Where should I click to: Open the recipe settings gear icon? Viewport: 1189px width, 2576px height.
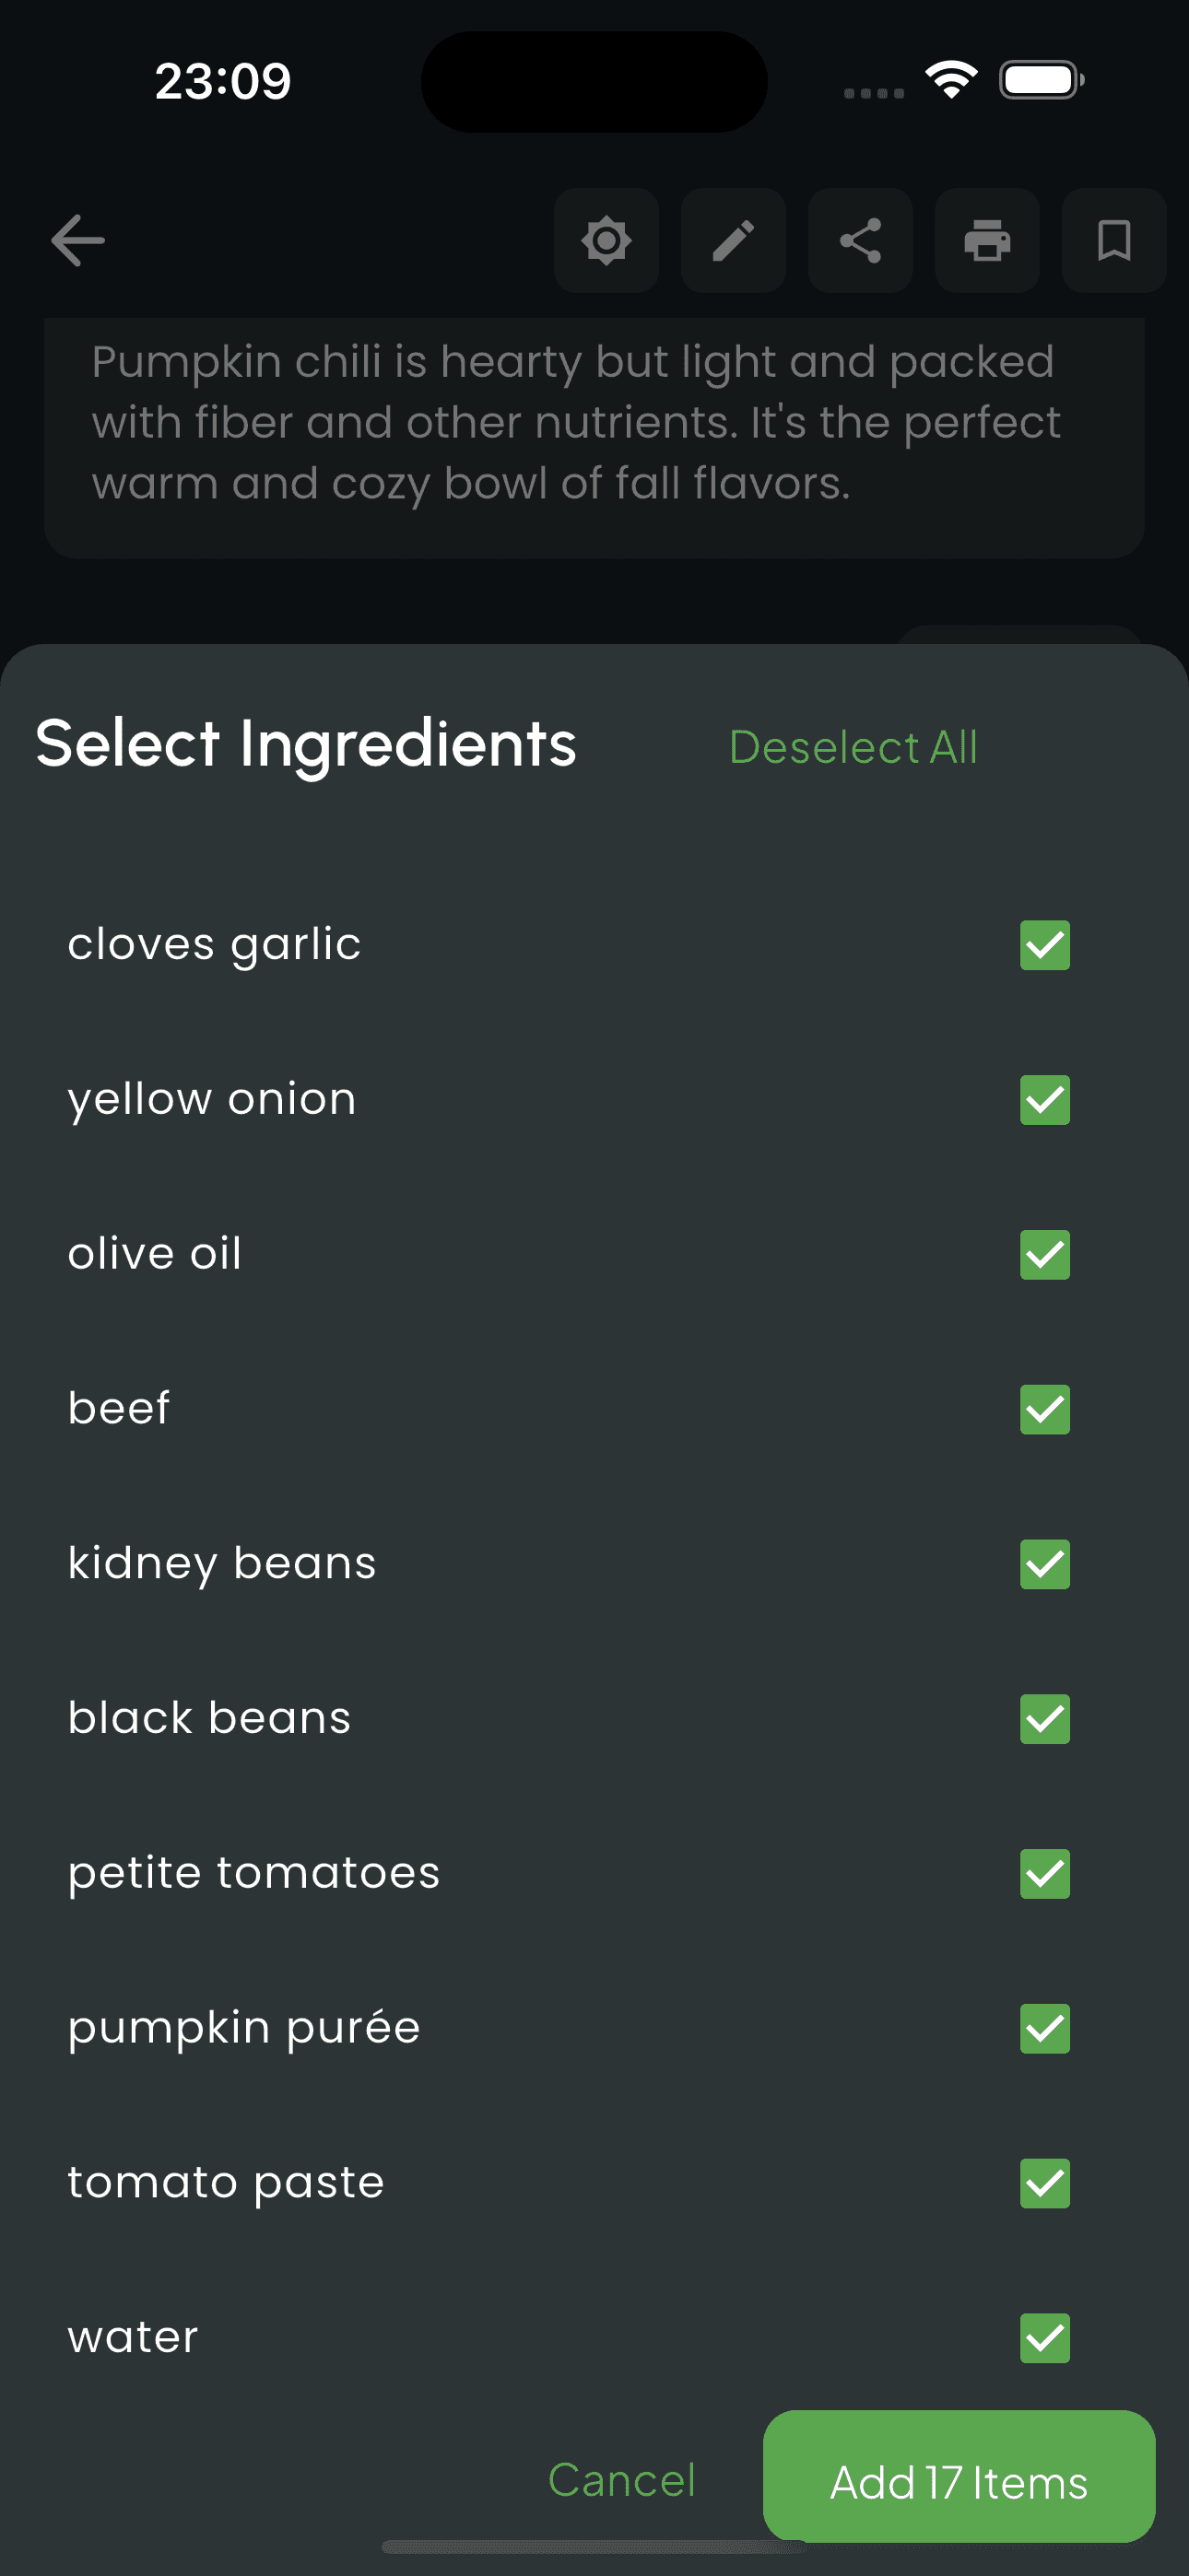606,240
